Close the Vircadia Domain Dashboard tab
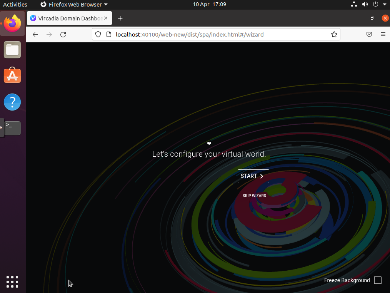This screenshot has width=390, height=293. [106, 18]
